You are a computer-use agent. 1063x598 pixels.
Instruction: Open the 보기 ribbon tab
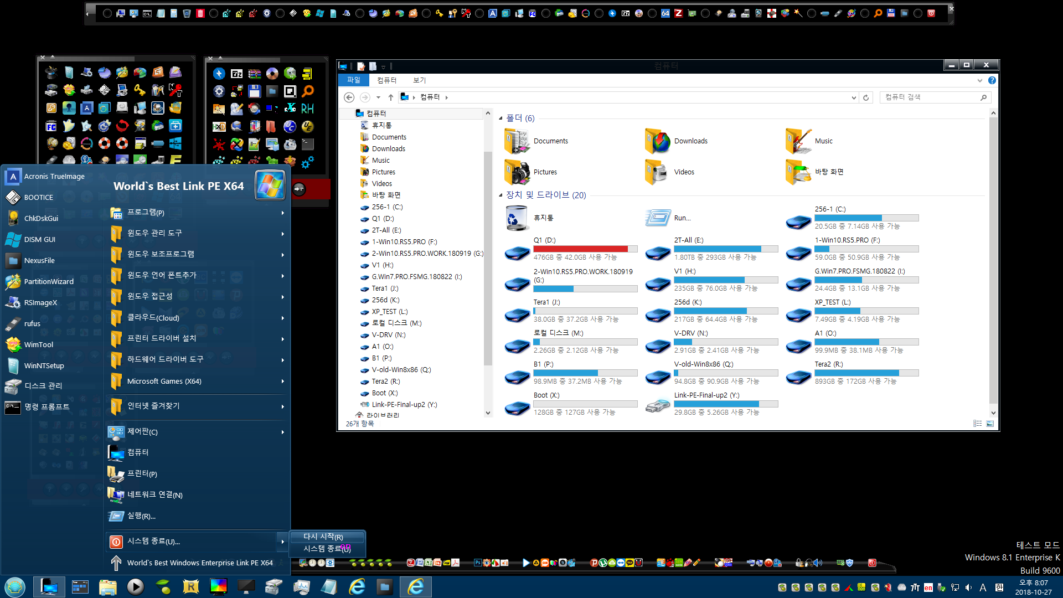click(419, 80)
